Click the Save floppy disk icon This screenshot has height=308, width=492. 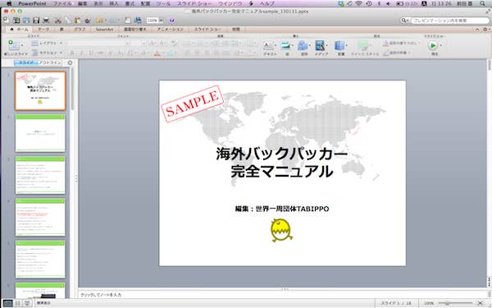point(36,21)
